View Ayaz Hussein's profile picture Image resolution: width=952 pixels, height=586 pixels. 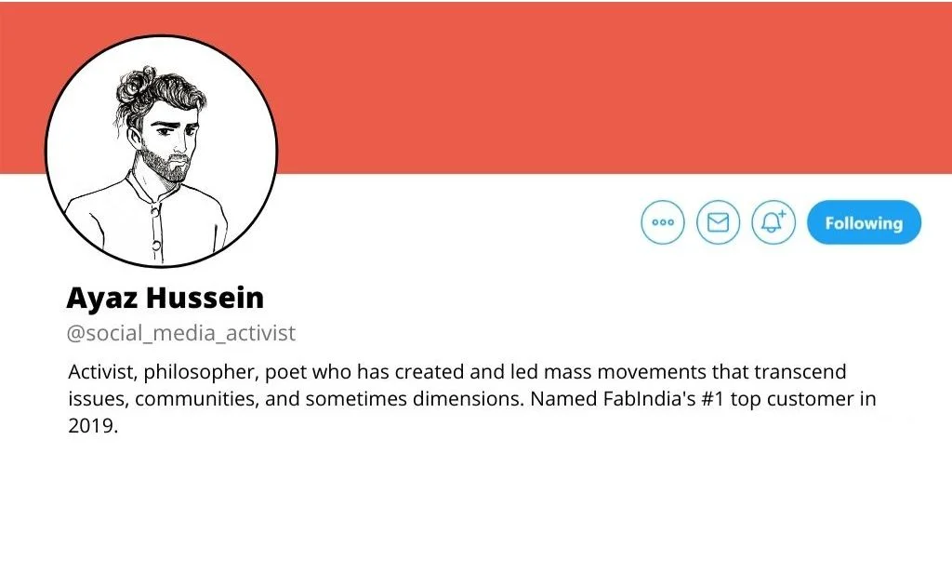(163, 147)
